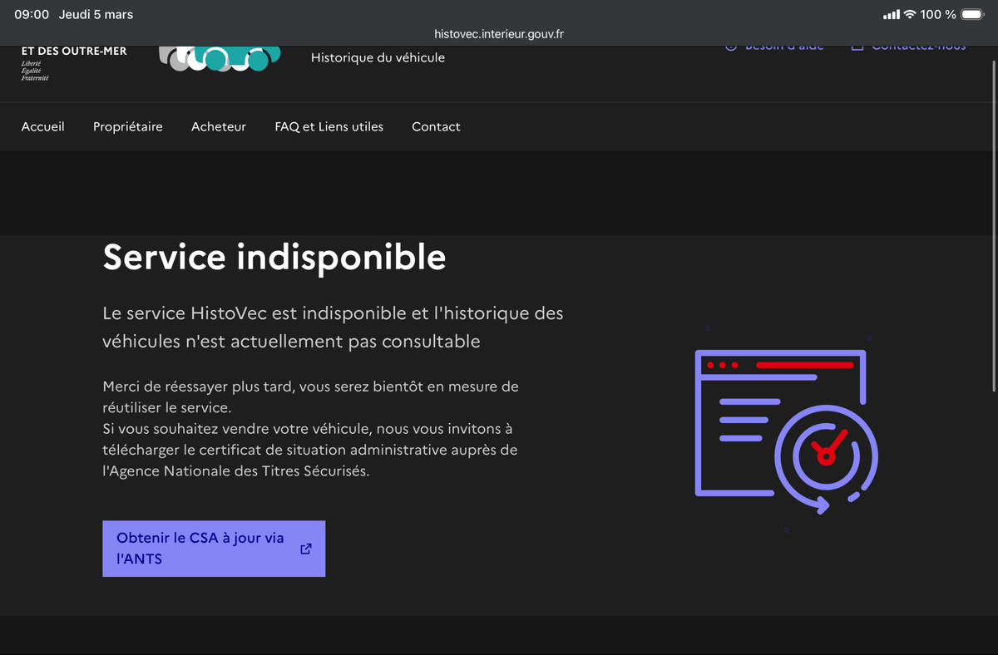Click the browser window with clock illustration
998x655 pixels.
[786, 432]
